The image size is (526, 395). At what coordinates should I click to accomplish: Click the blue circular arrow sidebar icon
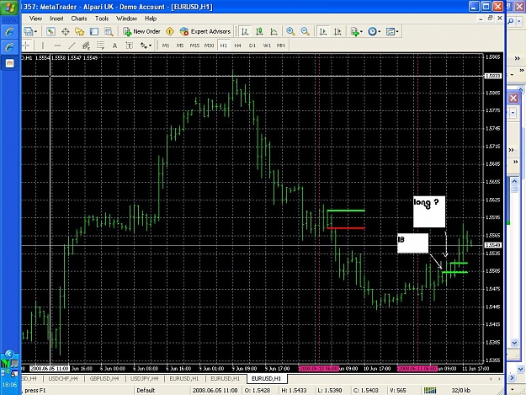tap(9, 355)
